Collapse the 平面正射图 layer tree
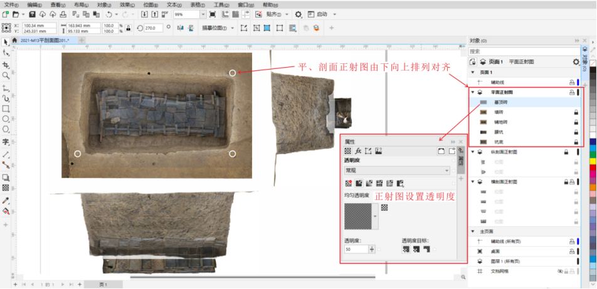The width and height of the screenshot is (597, 289). [x=472, y=92]
